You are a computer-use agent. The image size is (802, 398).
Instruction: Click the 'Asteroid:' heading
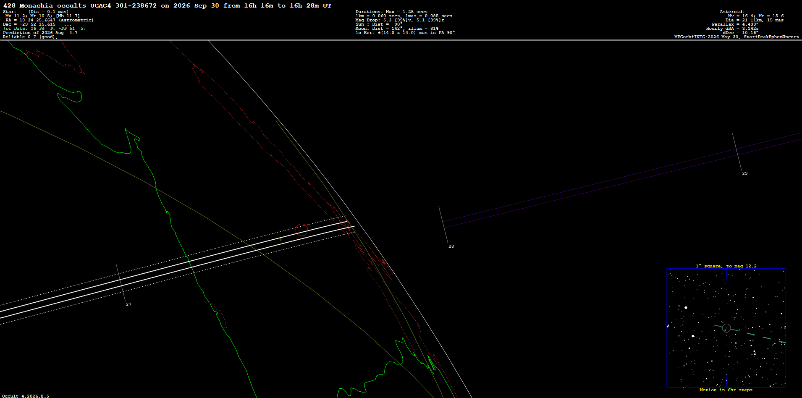coord(732,12)
